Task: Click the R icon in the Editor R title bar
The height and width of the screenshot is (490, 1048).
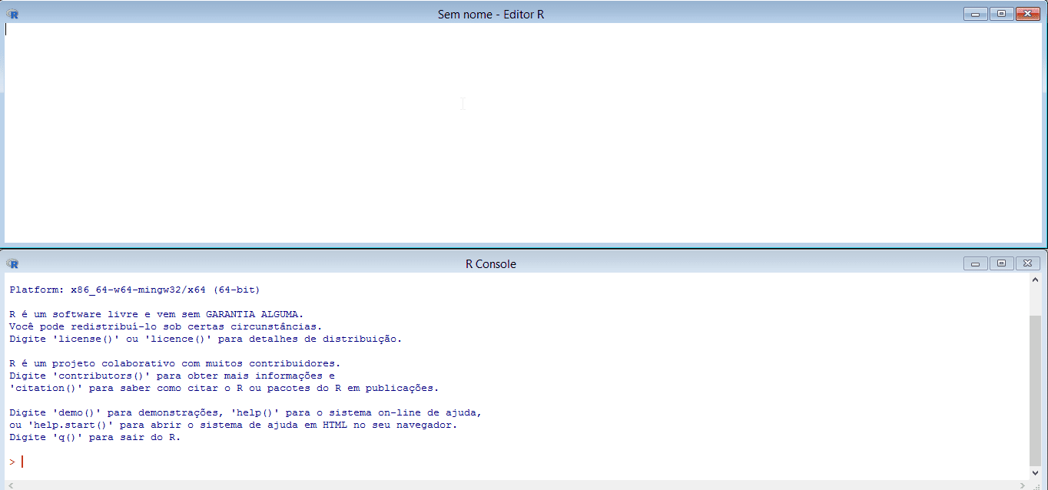Action: click(x=12, y=14)
